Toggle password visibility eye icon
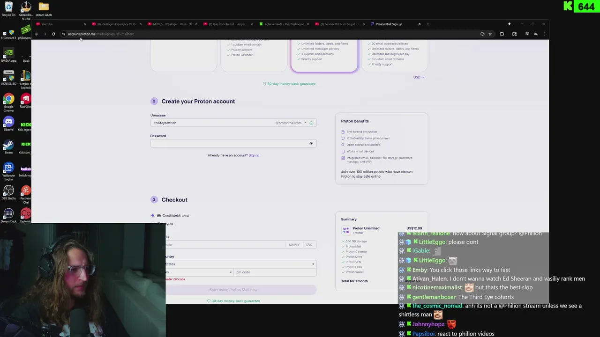This screenshot has height=337, width=600. [x=311, y=143]
